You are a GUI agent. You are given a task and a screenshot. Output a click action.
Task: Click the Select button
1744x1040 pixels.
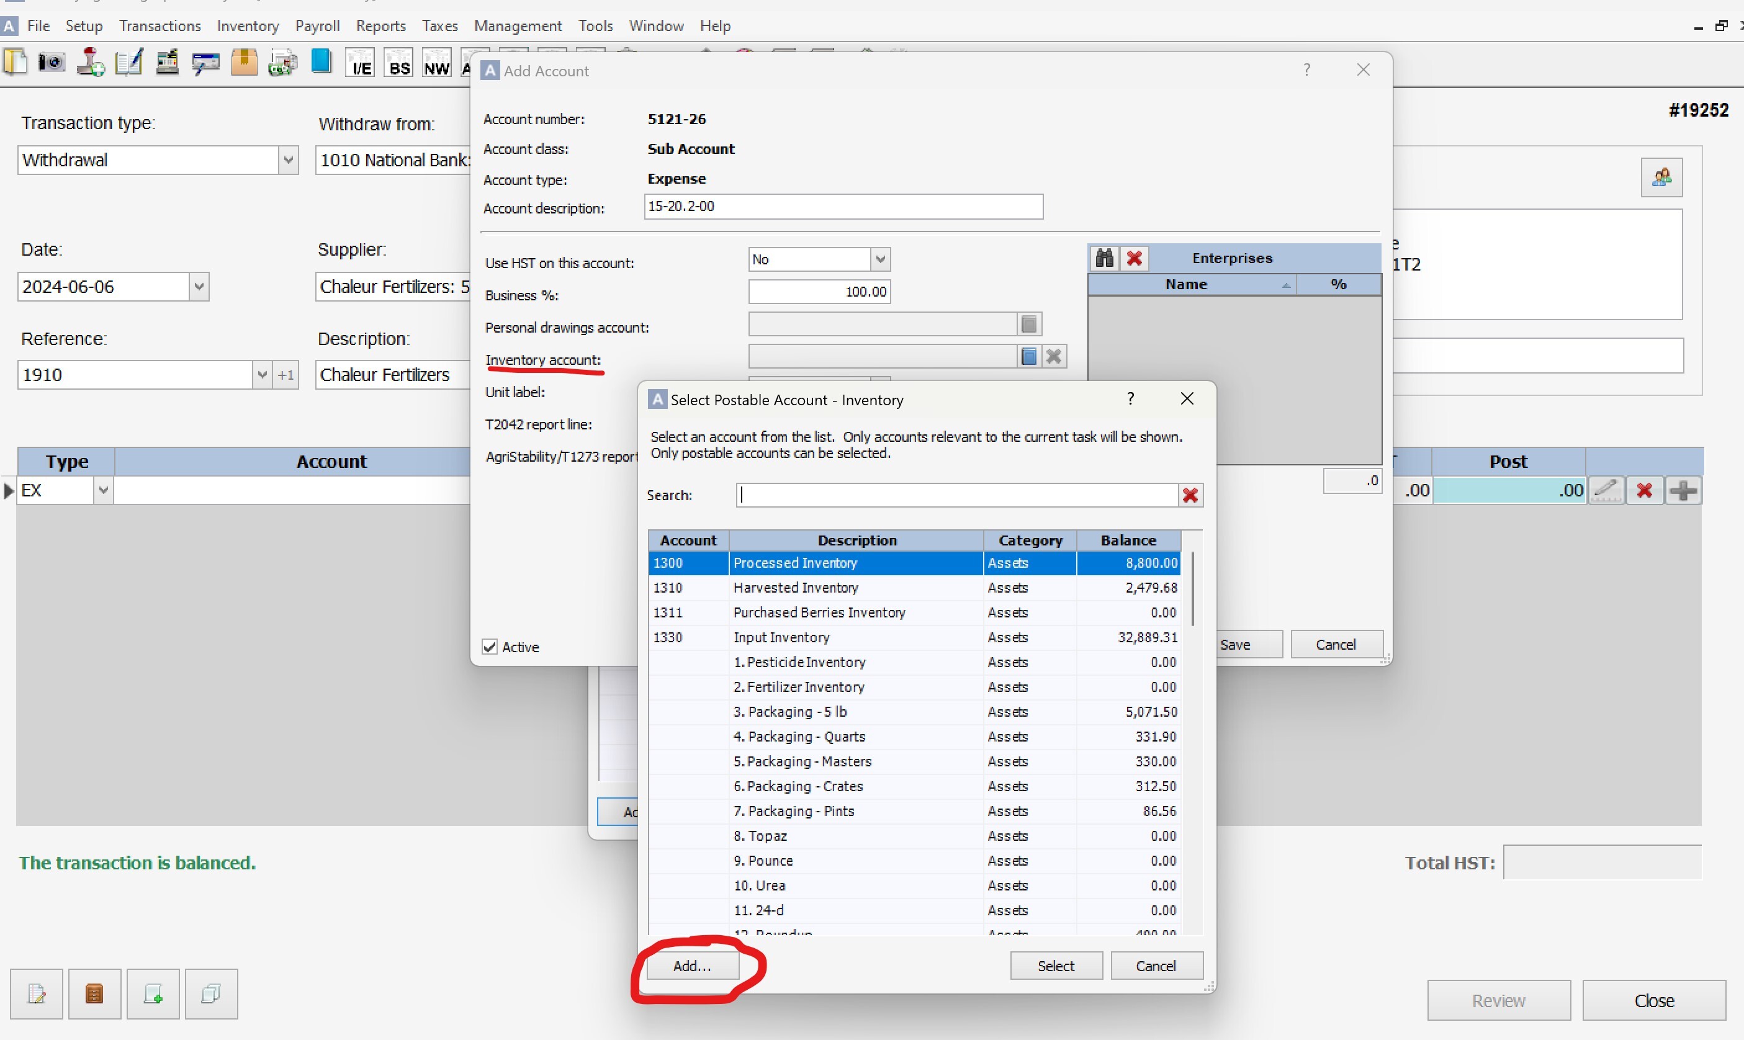[1056, 966]
